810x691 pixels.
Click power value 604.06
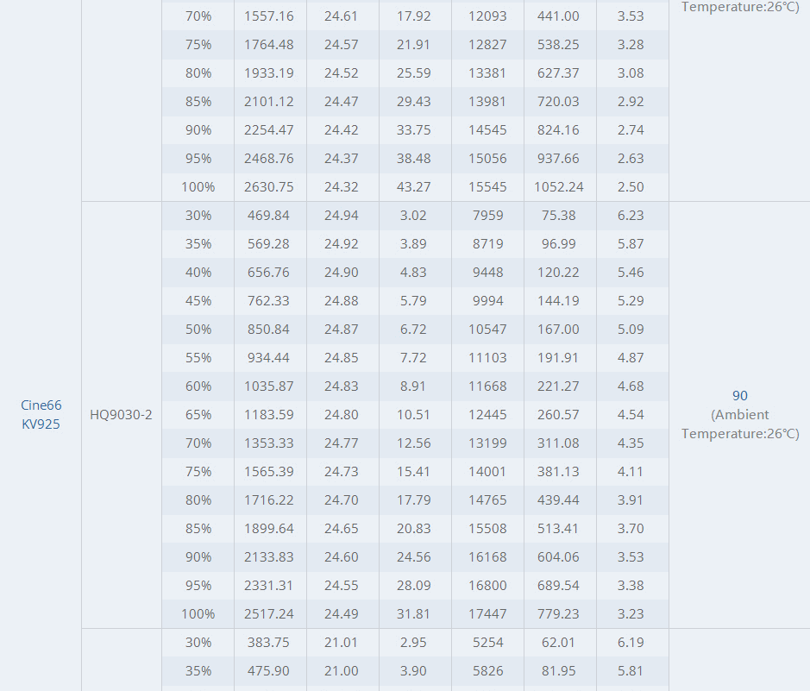(559, 557)
